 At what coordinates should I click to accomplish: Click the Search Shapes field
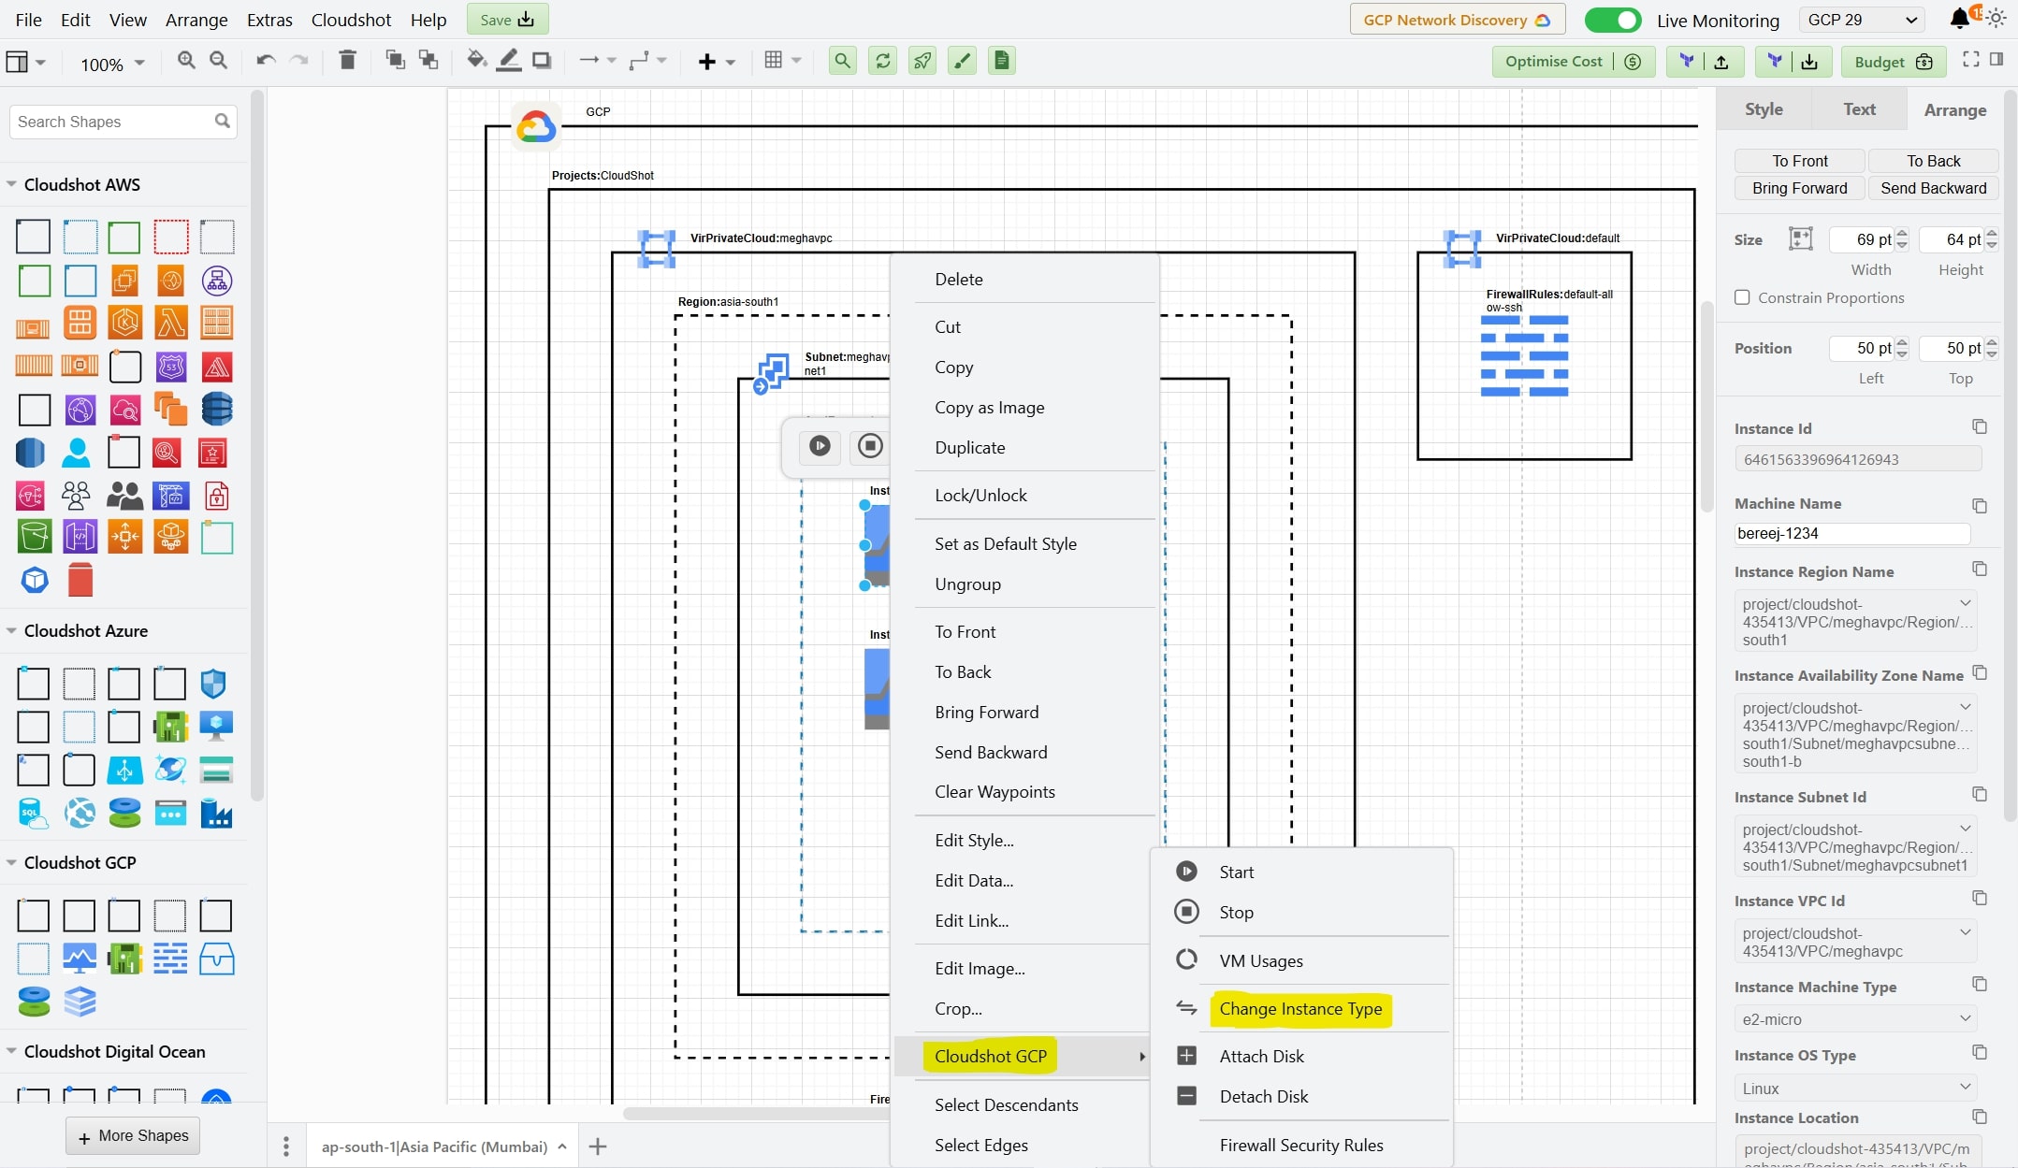tap(123, 122)
